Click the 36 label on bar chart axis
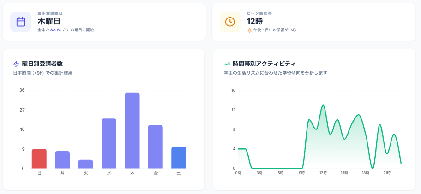The height and width of the screenshot is (194, 421). pos(22,90)
